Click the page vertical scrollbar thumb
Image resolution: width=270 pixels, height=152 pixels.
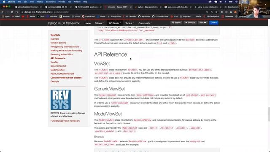269,114
